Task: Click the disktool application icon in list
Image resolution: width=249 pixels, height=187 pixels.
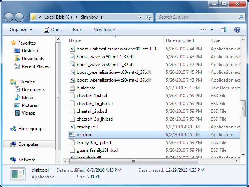Action: [72, 135]
